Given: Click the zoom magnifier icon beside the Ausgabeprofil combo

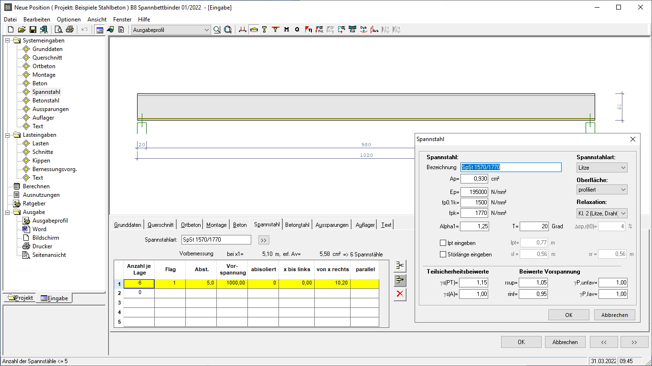Looking at the screenshot, I should tap(217, 30).
